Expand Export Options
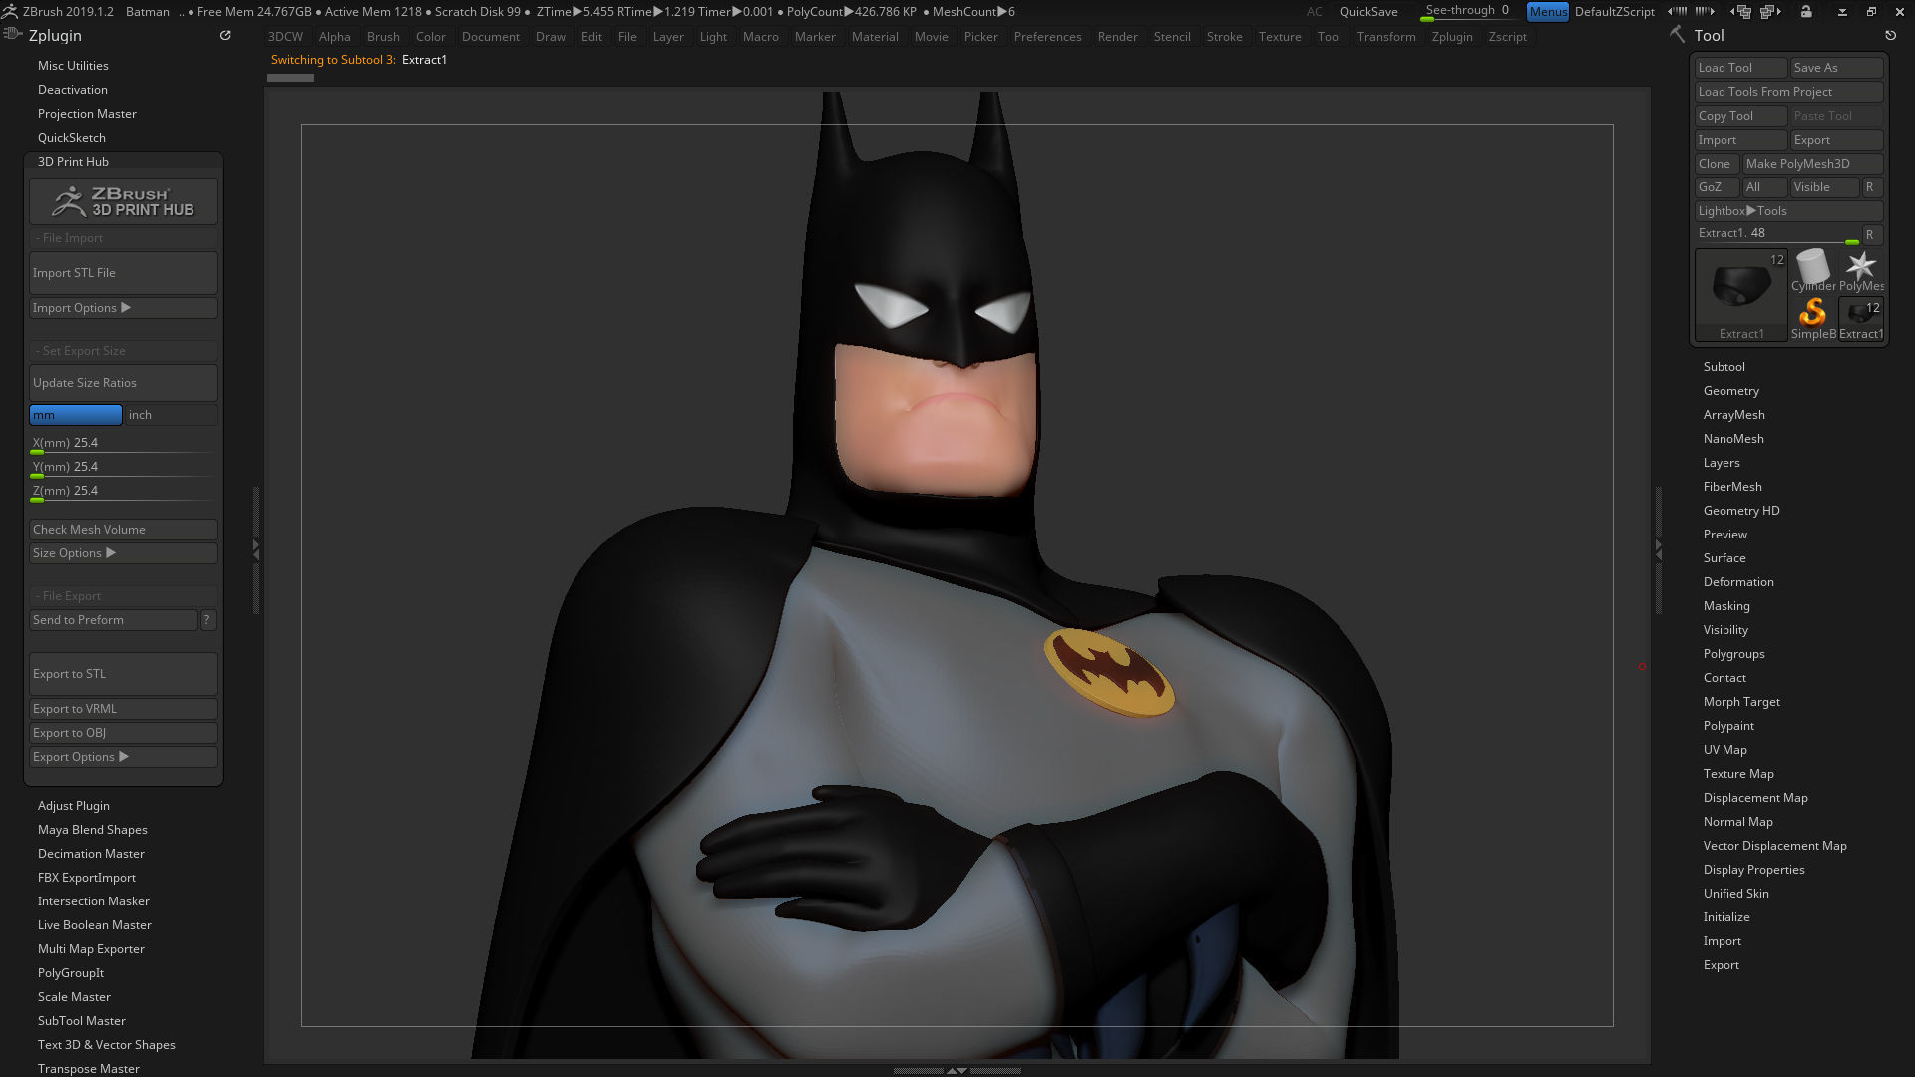The width and height of the screenshot is (1915, 1077). coord(124,757)
